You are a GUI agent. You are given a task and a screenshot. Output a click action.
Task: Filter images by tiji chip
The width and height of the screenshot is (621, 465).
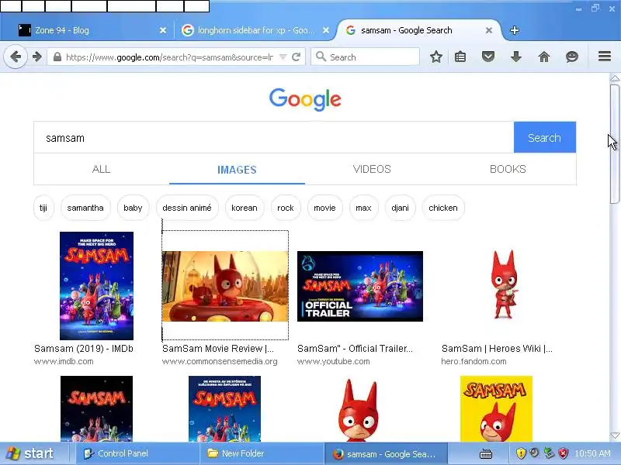coord(43,208)
